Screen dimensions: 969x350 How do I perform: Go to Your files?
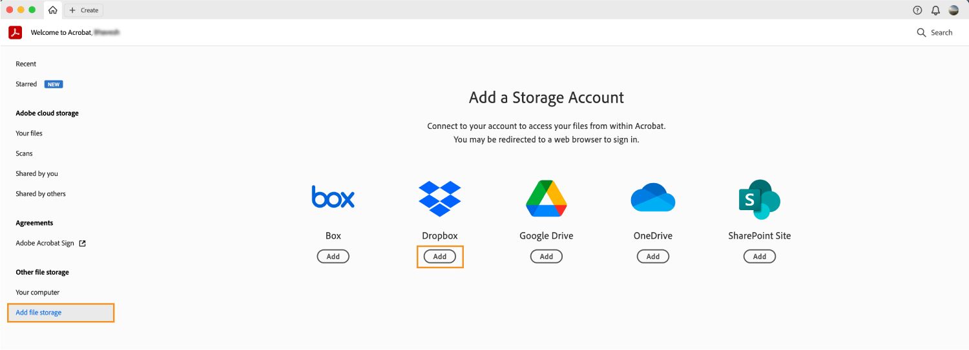coord(29,133)
